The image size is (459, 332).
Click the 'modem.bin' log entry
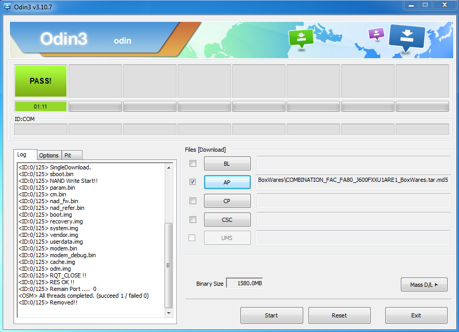(x=48, y=248)
